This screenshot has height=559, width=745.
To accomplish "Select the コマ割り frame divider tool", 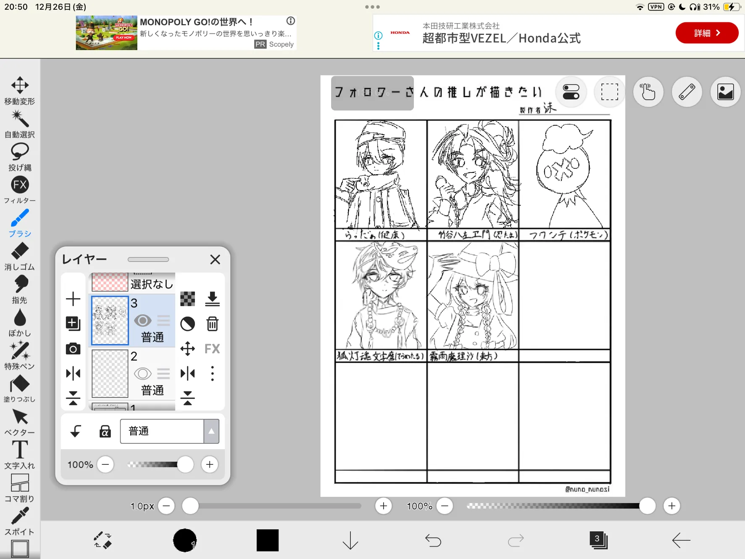I will tap(20, 488).
